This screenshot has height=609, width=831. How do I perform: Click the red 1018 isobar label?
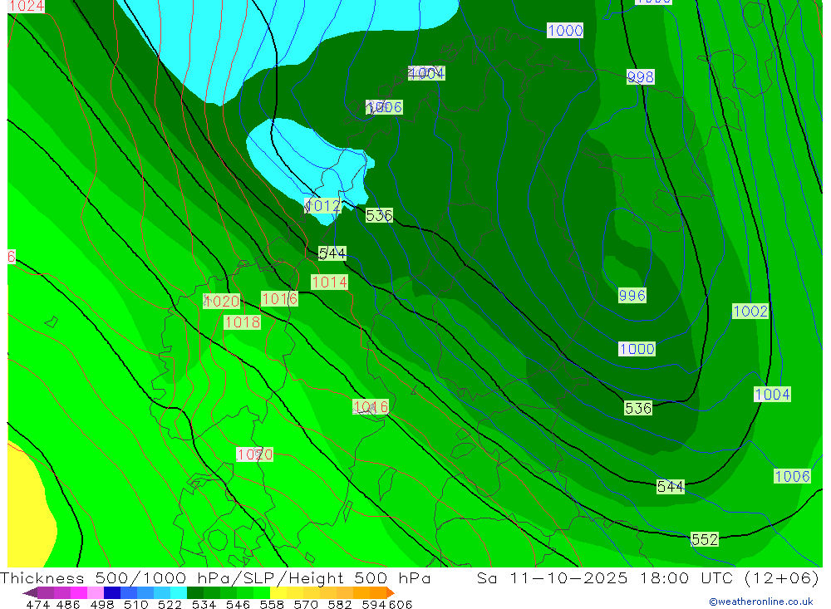(242, 322)
